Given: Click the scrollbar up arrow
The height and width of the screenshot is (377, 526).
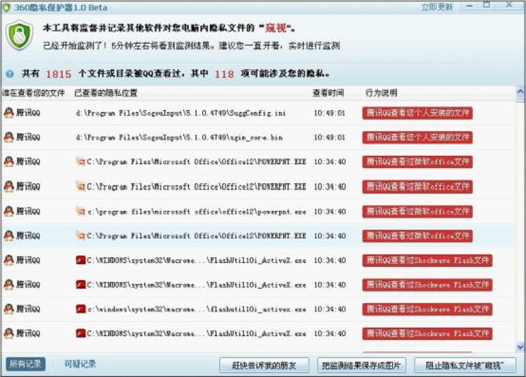Looking at the screenshot, I should pyautogui.click(x=520, y=91).
